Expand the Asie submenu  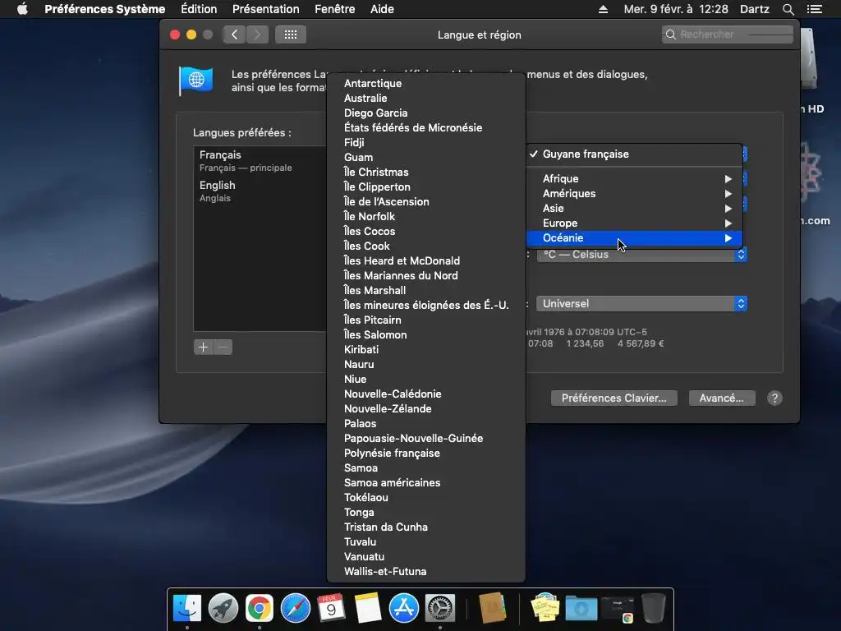click(x=635, y=208)
